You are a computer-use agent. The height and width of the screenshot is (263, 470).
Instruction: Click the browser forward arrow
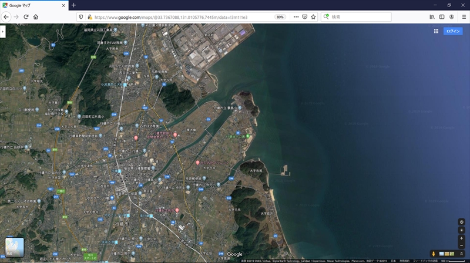16,17
